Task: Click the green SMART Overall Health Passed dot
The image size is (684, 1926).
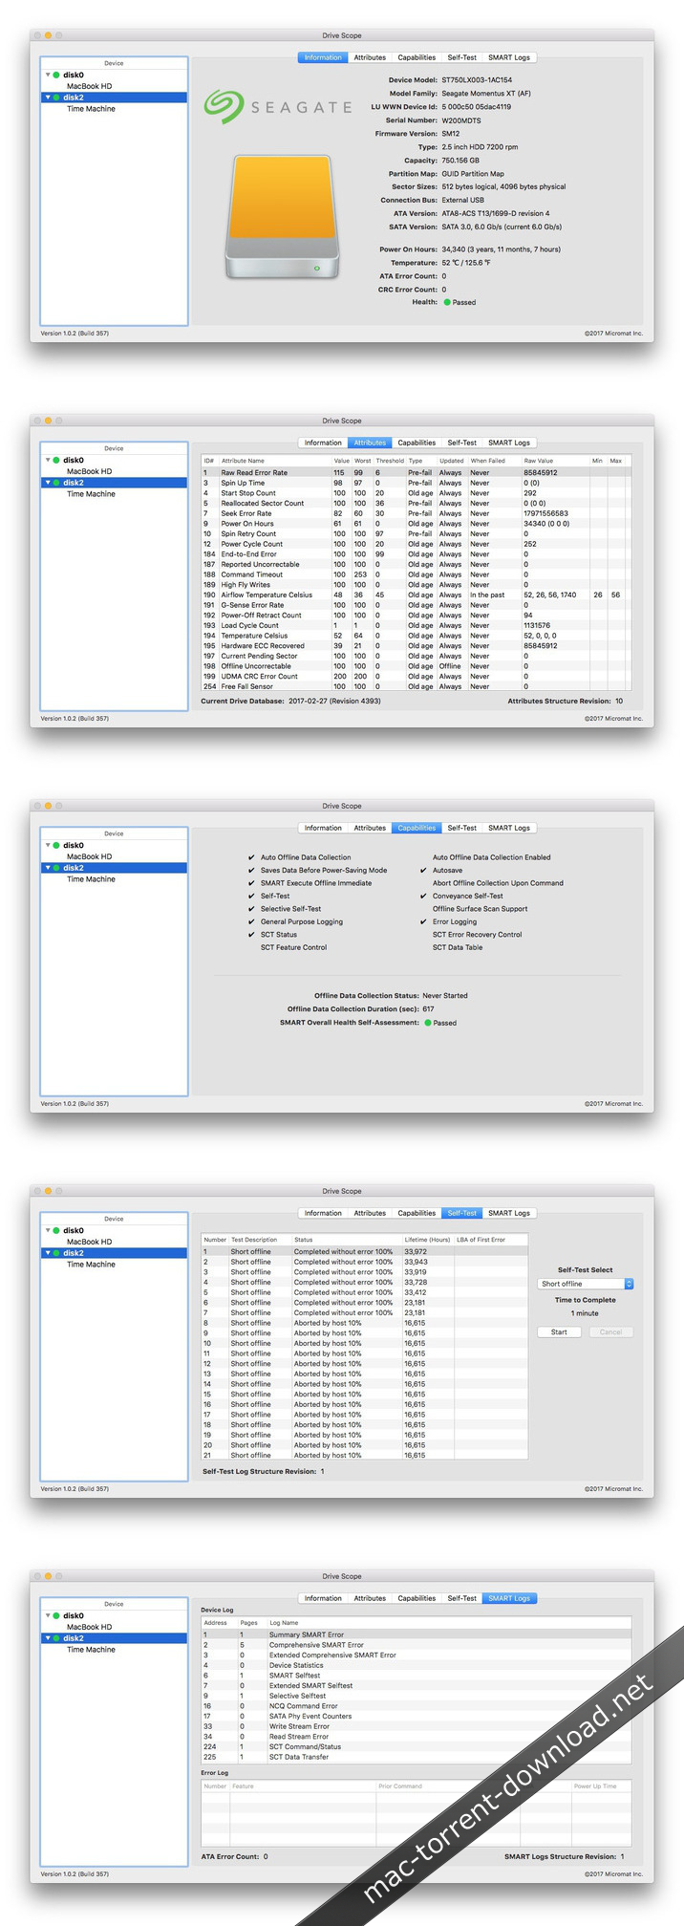Action: tap(428, 1023)
